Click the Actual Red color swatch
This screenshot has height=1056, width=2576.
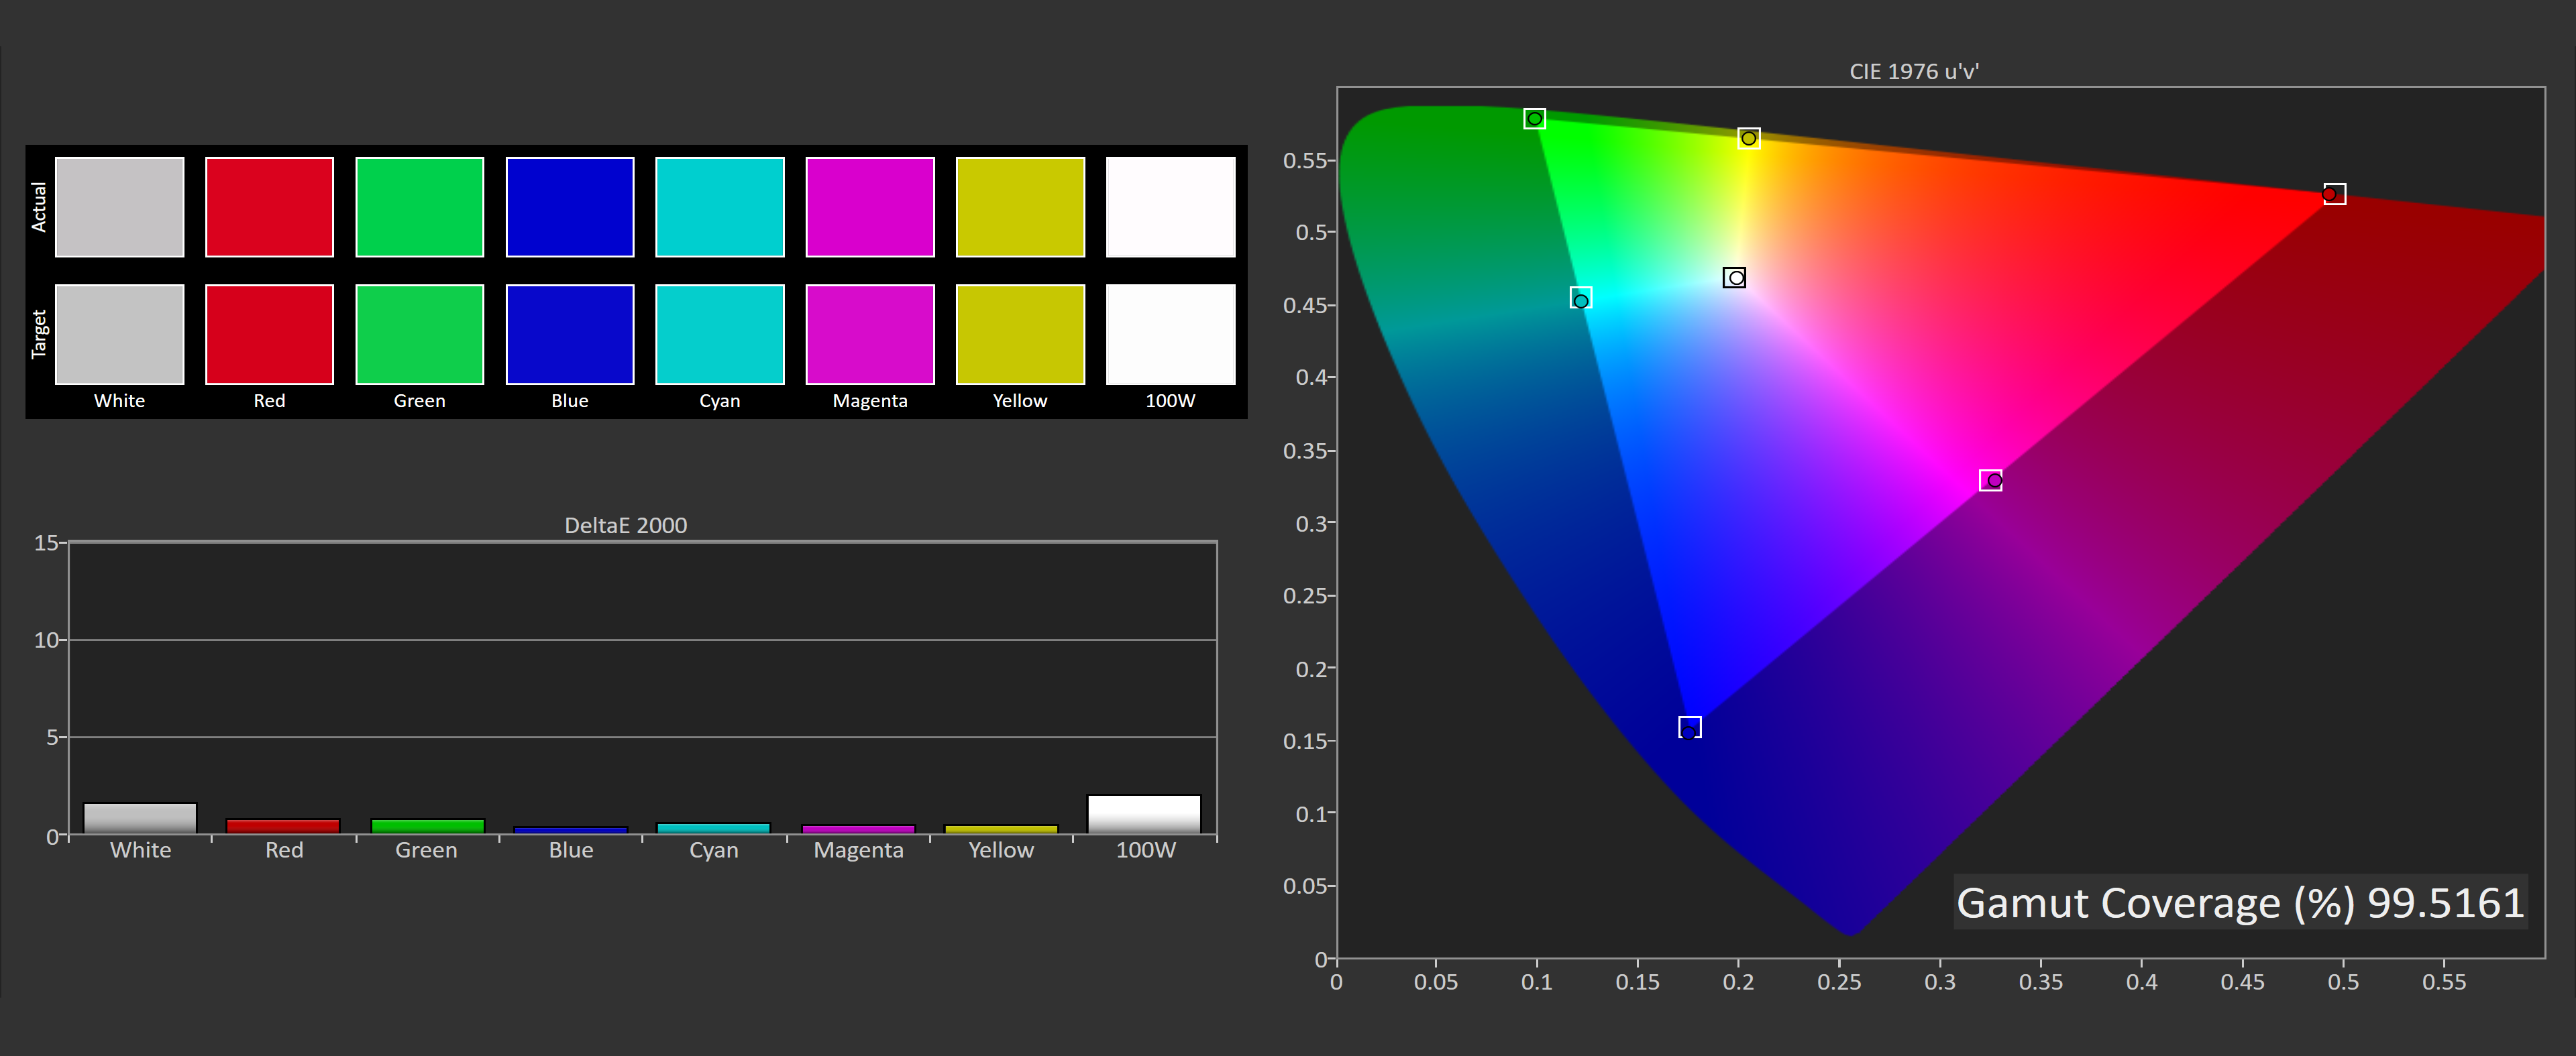pyautogui.click(x=269, y=207)
